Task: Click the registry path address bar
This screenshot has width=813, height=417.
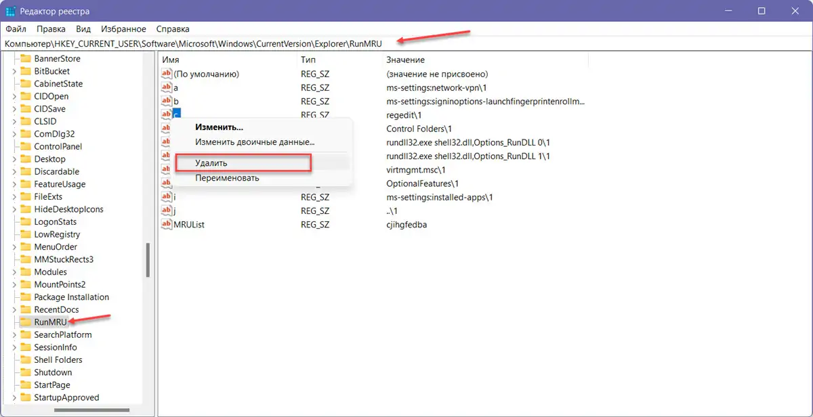Action: 406,43
